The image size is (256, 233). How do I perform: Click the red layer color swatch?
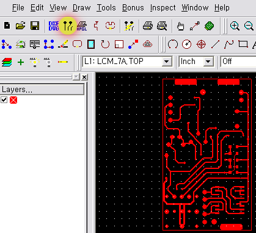13,100
